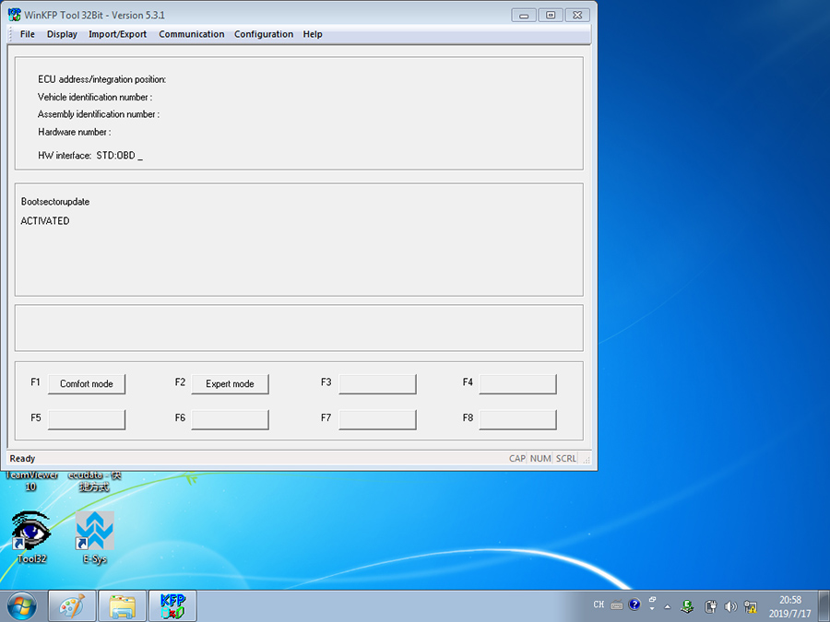Open the Windows Start menu
This screenshot has width=830, height=622.
click(22, 606)
